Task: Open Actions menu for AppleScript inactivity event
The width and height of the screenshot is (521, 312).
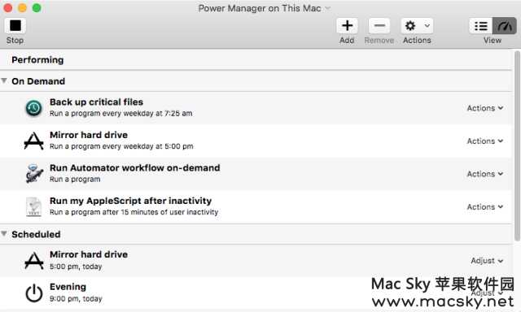Action: coord(485,206)
